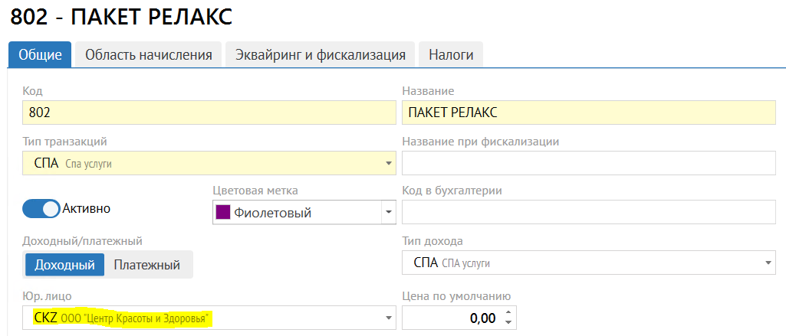Select the Платежный option
786x336 pixels.
[x=147, y=265]
